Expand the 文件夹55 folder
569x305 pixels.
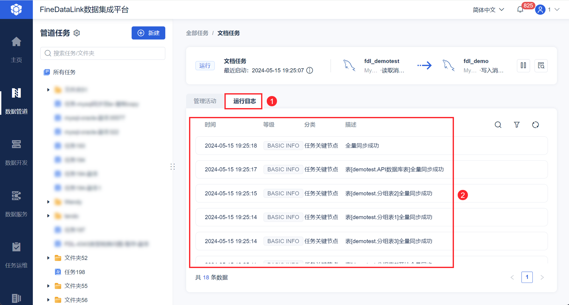tap(48, 286)
